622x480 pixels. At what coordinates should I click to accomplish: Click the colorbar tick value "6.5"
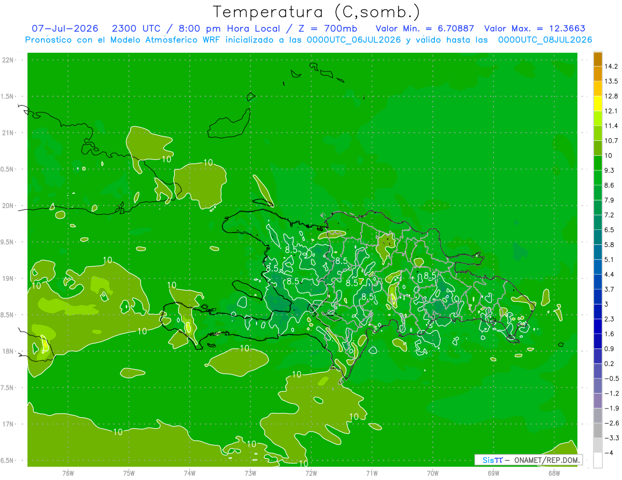pyautogui.click(x=610, y=229)
